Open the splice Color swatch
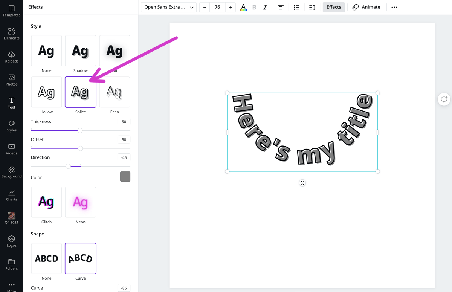This screenshot has width=452, height=292. tap(125, 176)
